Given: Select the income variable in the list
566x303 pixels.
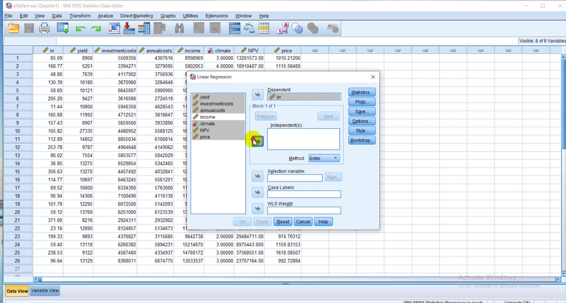Looking at the screenshot, I should pyautogui.click(x=208, y=117).
